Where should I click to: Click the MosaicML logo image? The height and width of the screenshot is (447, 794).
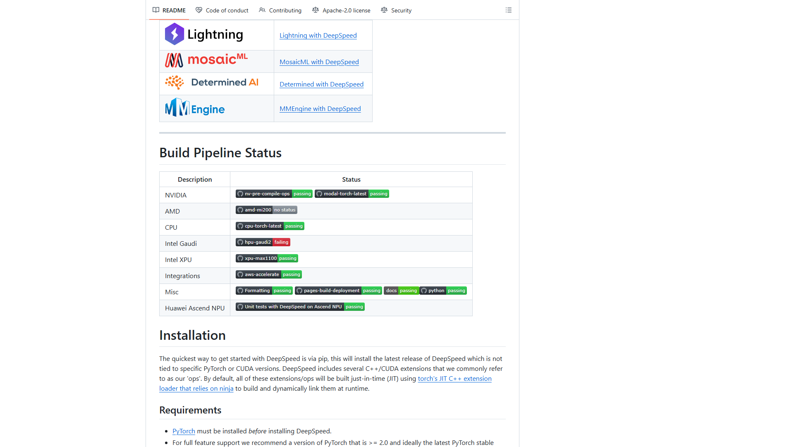click(x=206, y=60)
